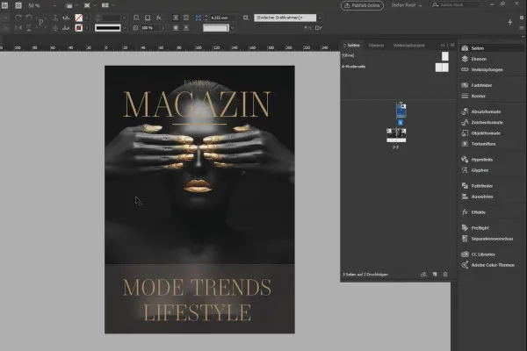Open the Preflight panel
The image size is (527, 351).
(480, 228)
